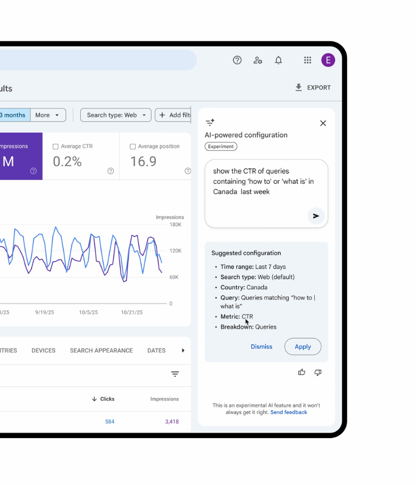This screenshot has width=416, height=485.
Task: Close the AI-powered configuration panel
Action: tap(323, 123)
